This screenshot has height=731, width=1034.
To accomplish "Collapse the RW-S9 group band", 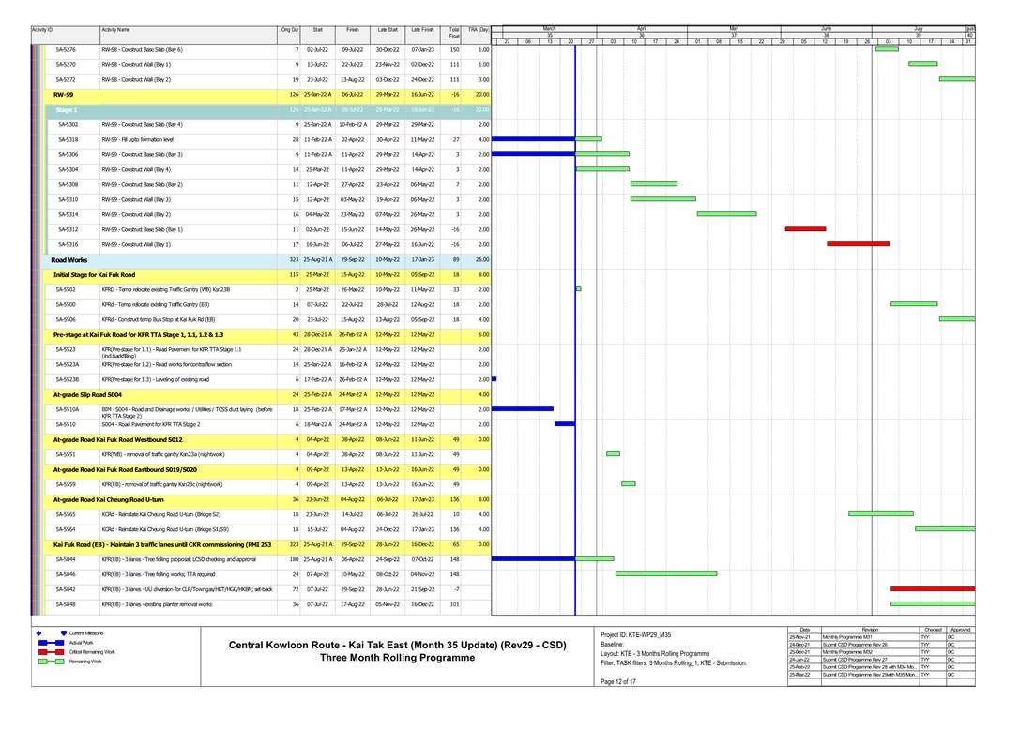I will 63,94.
